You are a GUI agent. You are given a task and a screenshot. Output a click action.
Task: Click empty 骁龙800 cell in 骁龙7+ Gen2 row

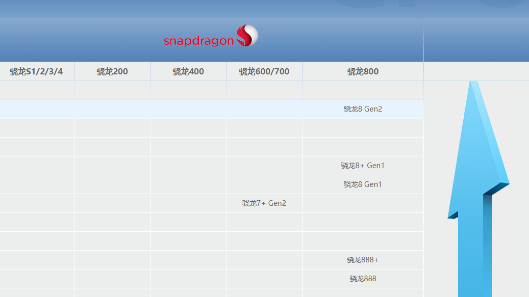pyautogui.click(x=363, y=203)
